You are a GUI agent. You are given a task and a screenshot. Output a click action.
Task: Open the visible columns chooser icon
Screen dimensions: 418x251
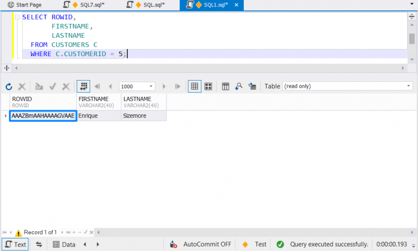[x=225, y=87]
